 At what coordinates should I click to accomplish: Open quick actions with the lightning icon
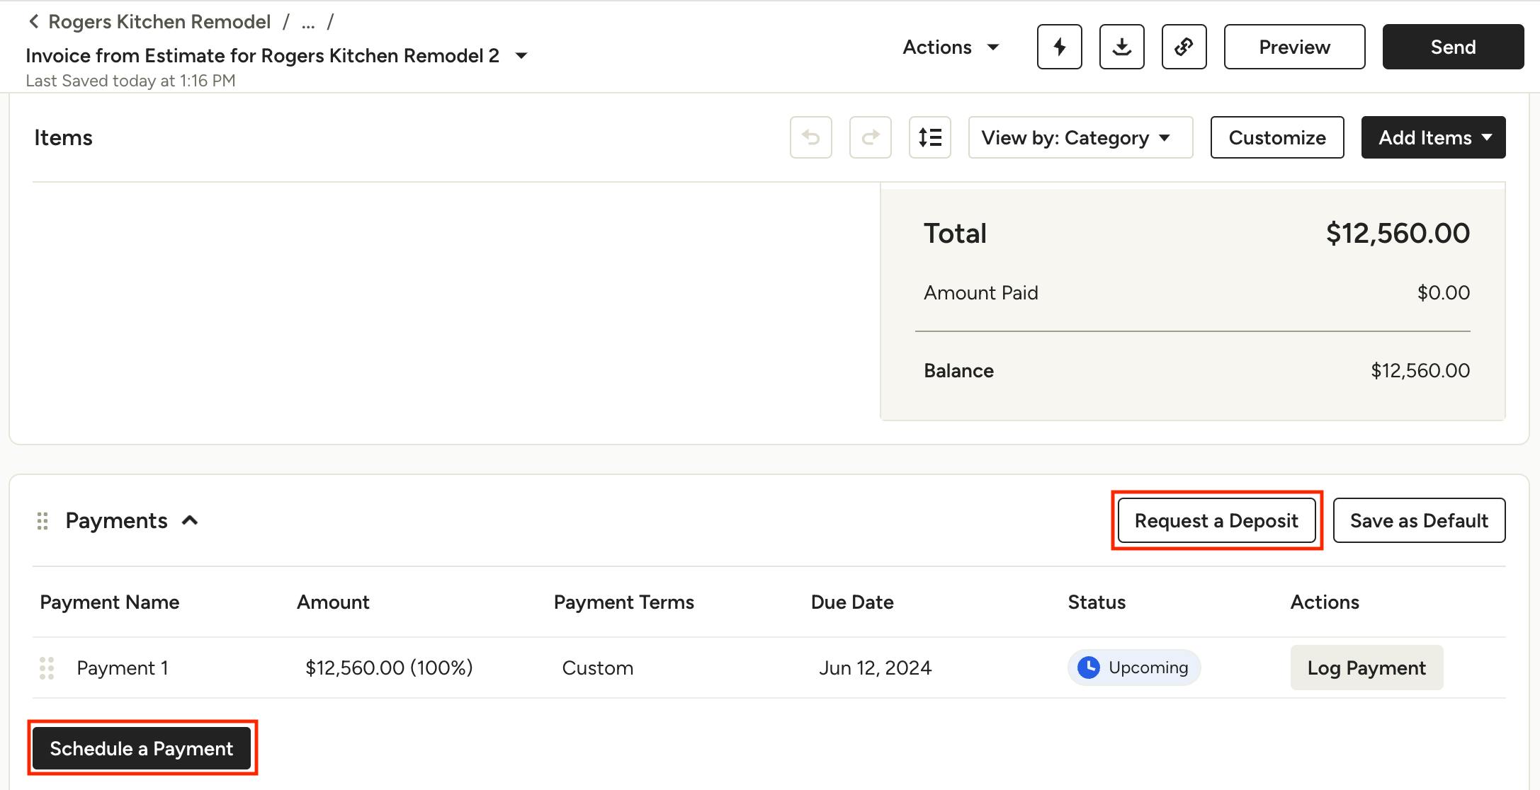(1059, 47)
